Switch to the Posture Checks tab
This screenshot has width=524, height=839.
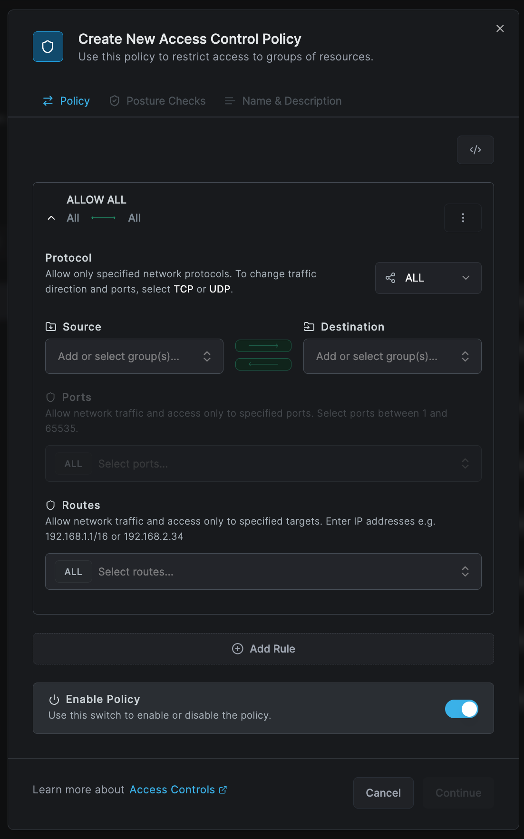[x=157, y=101]
